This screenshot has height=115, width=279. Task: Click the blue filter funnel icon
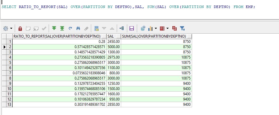(x=183, y=28)
